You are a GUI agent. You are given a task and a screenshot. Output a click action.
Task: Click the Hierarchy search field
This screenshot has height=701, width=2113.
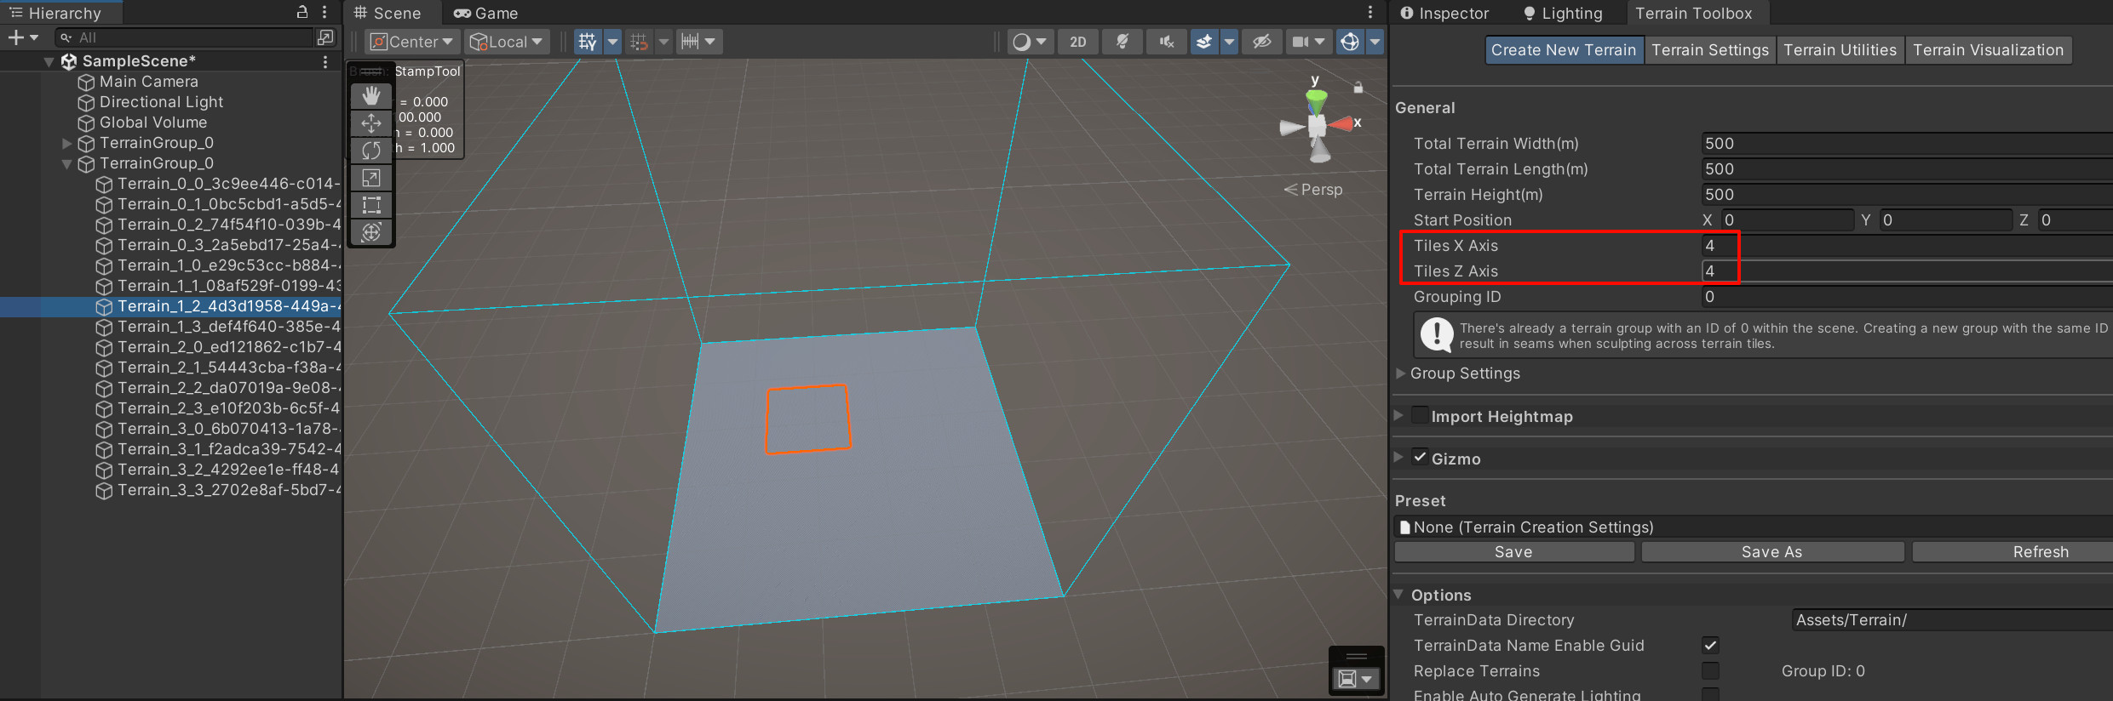coord(184,37)
